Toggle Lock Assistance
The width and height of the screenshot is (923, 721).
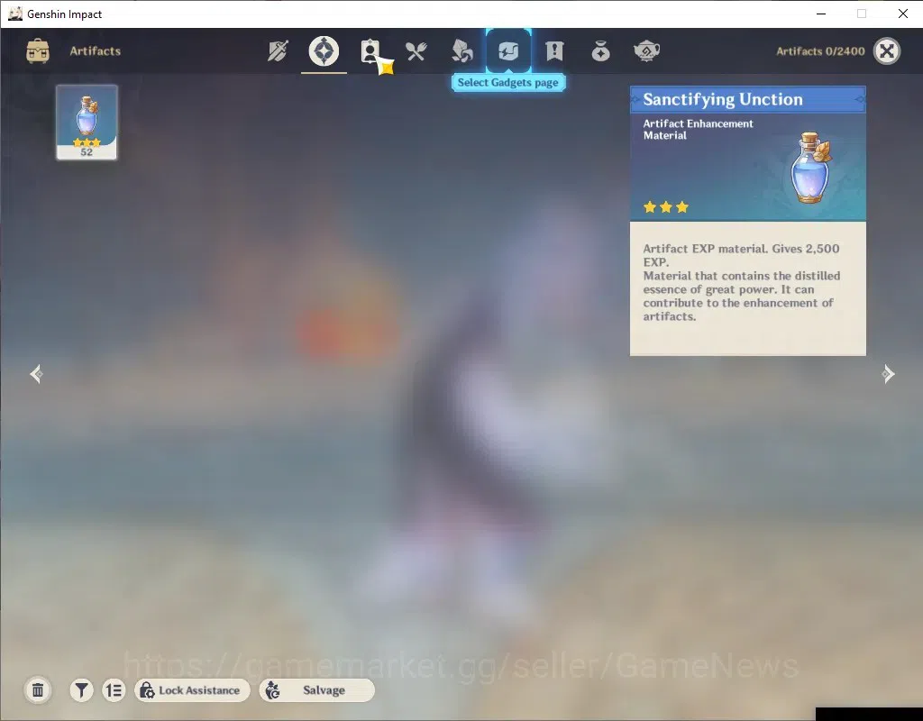(192, 689)
